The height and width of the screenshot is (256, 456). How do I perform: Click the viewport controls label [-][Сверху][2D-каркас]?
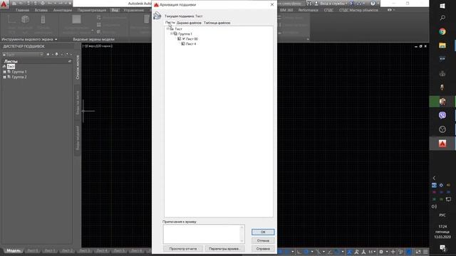(x=97, y=46)
